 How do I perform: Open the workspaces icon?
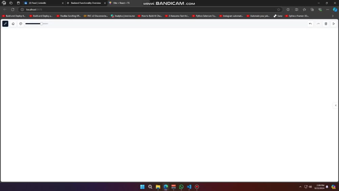(x=11, y=3)
